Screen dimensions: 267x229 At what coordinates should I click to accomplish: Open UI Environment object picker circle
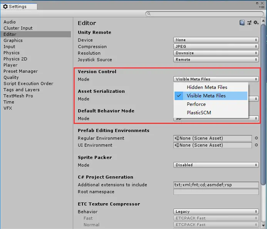pyautogui.click(x=256, y=145)
